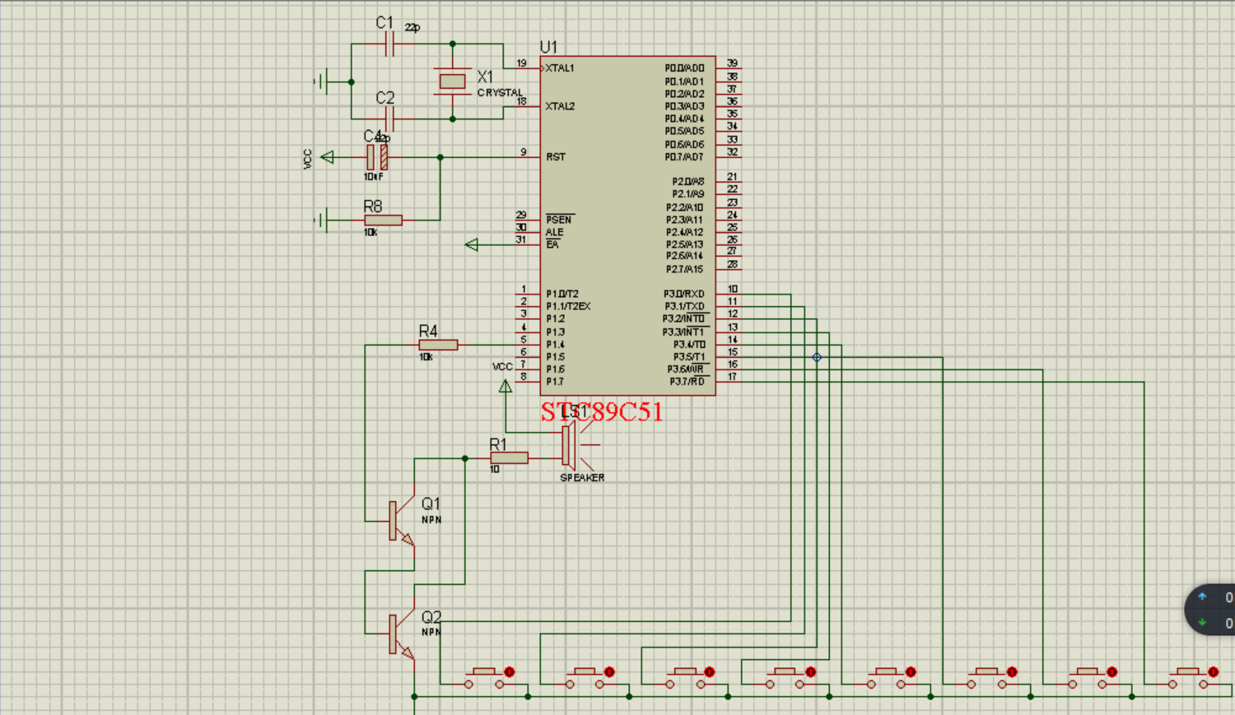Click the red STC89C51 label
The image size is (1235, 715).
(602, 411)
